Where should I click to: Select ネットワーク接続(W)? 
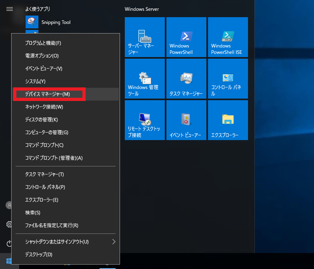coord(66,107)
